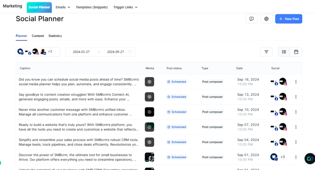Open caption starting 'Did you know you can schedule'
Screen dimensions: 315x170
coord(79,82)
